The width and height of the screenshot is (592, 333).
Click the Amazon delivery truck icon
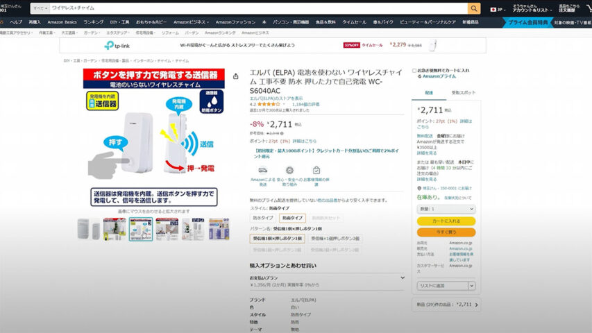(263, 170)
